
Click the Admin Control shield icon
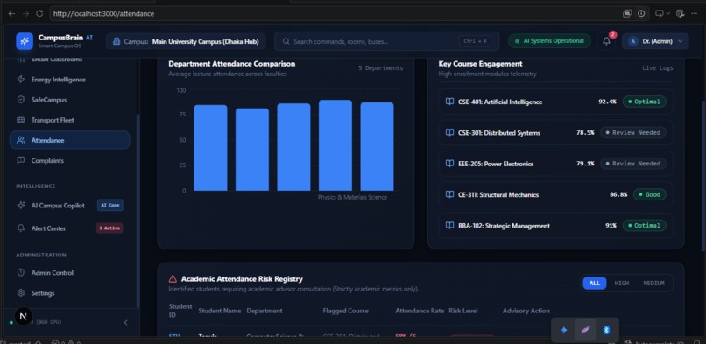[21, 273]
